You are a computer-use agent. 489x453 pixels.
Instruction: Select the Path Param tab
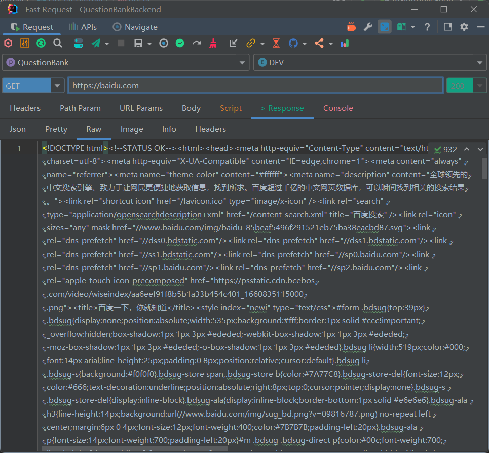click(80, 108)
